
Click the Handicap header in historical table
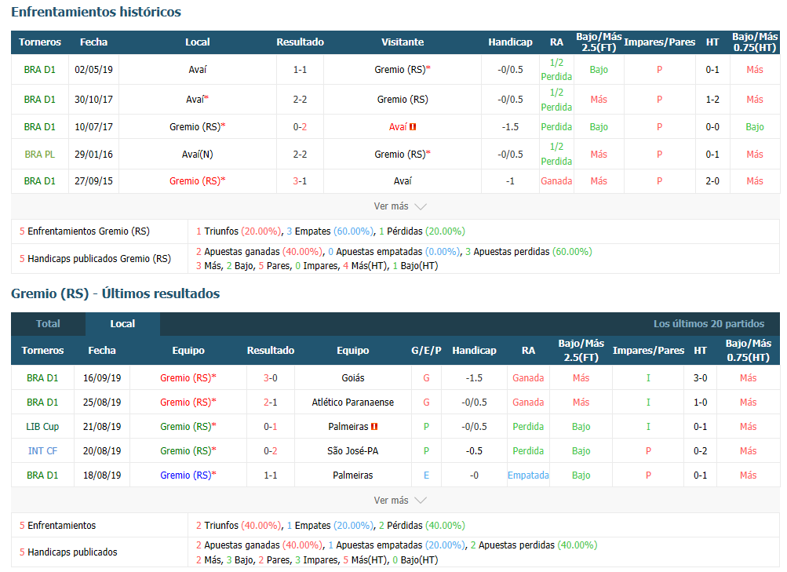coord(511,42)
